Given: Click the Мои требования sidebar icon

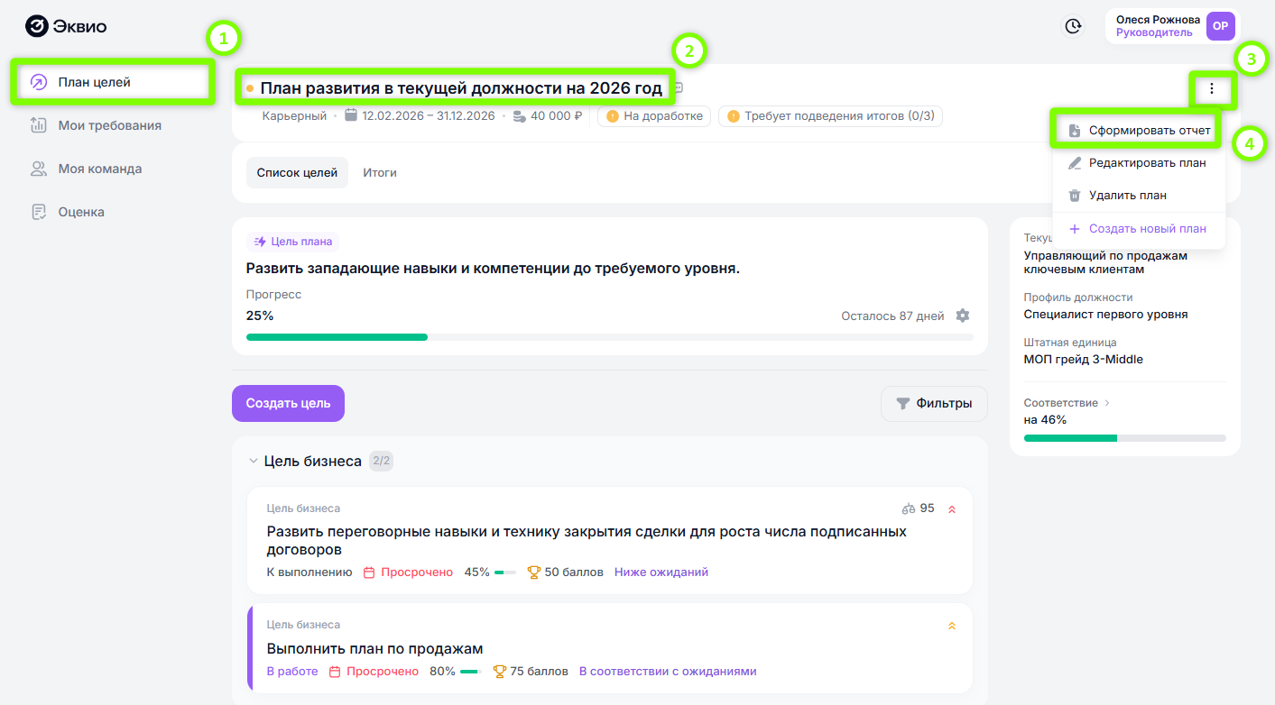Looking at the screenshot, I should click(x=39, y=125).
